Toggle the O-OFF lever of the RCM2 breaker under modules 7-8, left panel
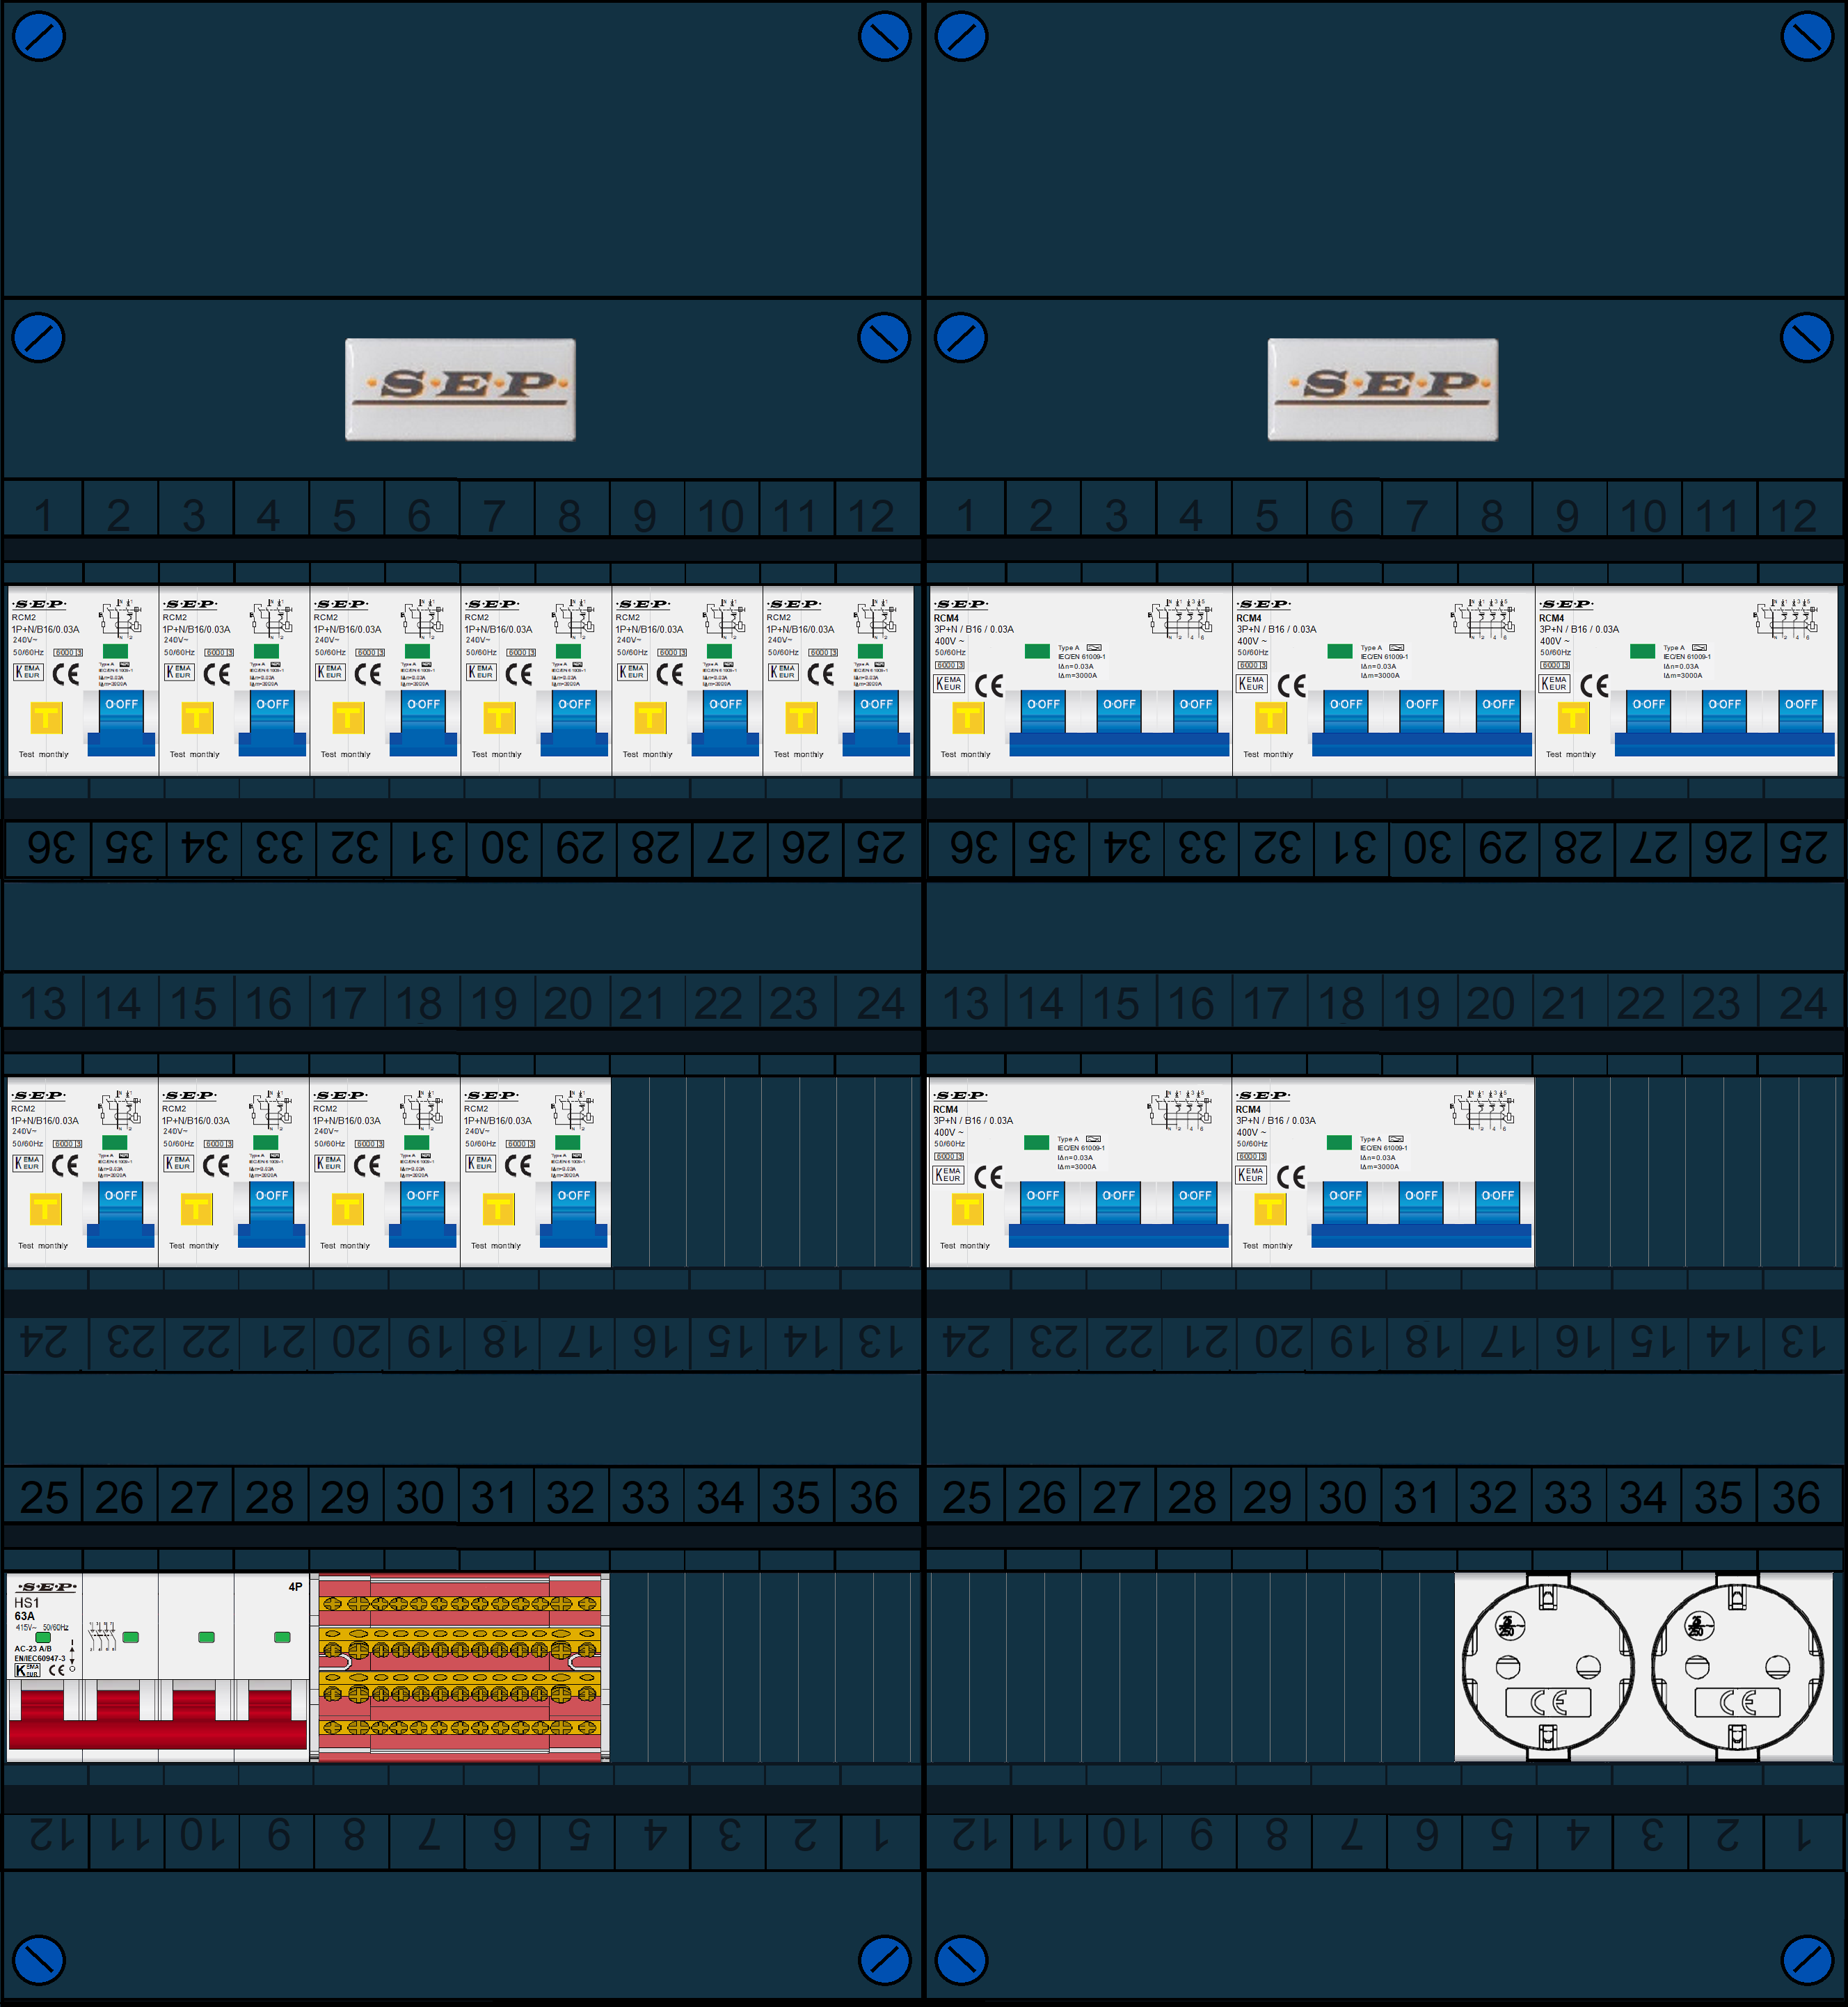Screen dimensions: 1848x2007 click(574, 723)
